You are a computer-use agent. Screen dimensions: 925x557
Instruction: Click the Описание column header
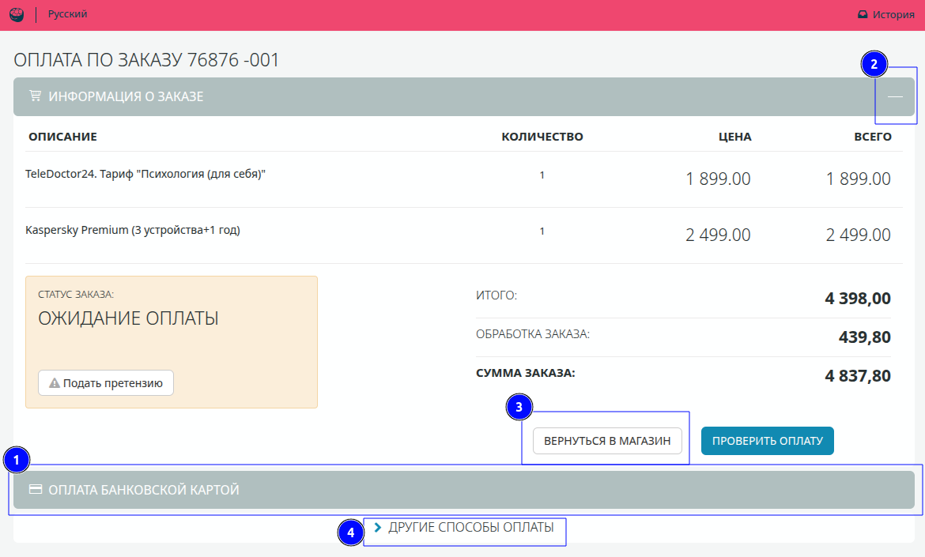[62, 137]
